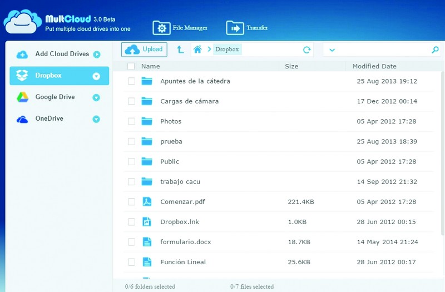Switch to File Manager tab
The image size is (445, 292).
pyautogui.click(x=180, y=28)
